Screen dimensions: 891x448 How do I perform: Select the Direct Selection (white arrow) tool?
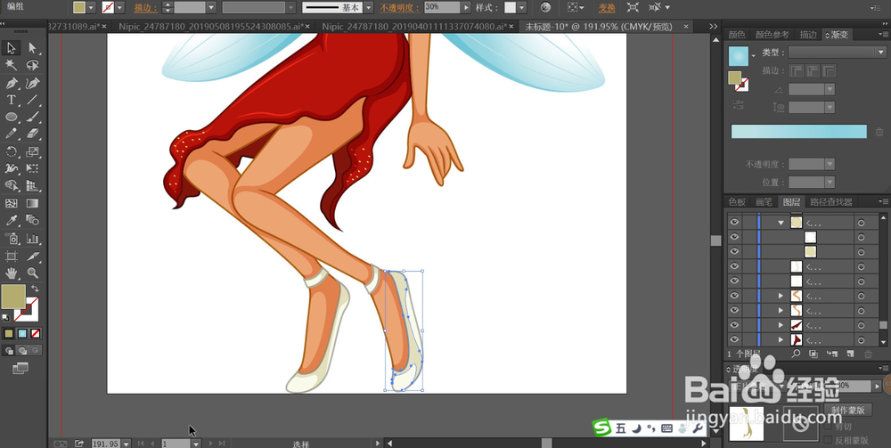click(32, 48)
